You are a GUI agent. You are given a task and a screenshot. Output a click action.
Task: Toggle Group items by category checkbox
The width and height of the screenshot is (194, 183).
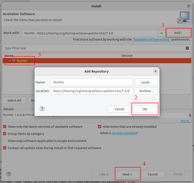5,134
